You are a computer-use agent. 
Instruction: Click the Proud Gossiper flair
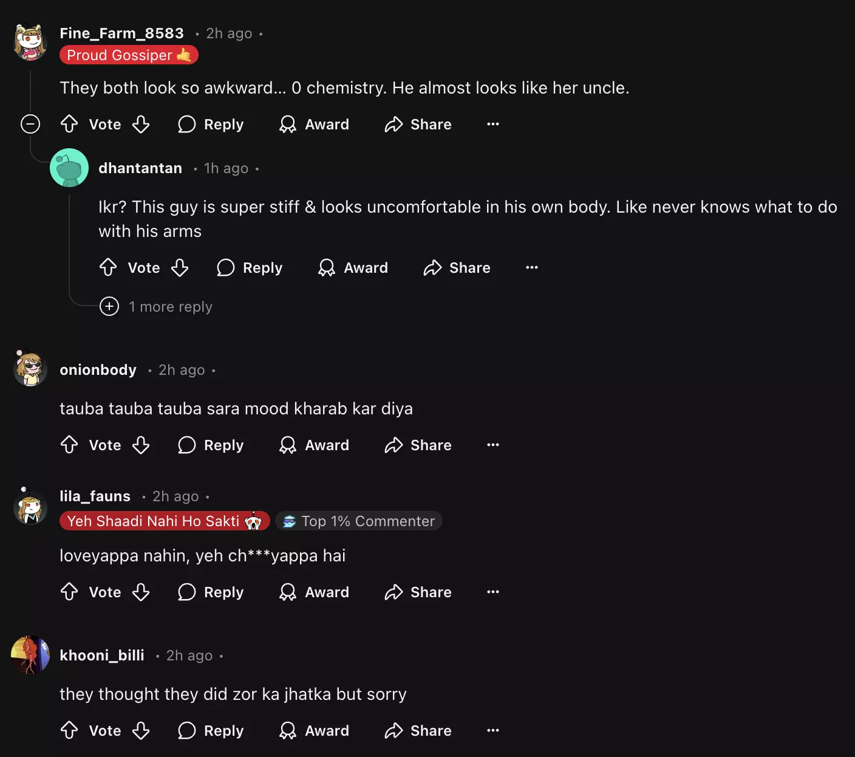(x=129, y=55)
